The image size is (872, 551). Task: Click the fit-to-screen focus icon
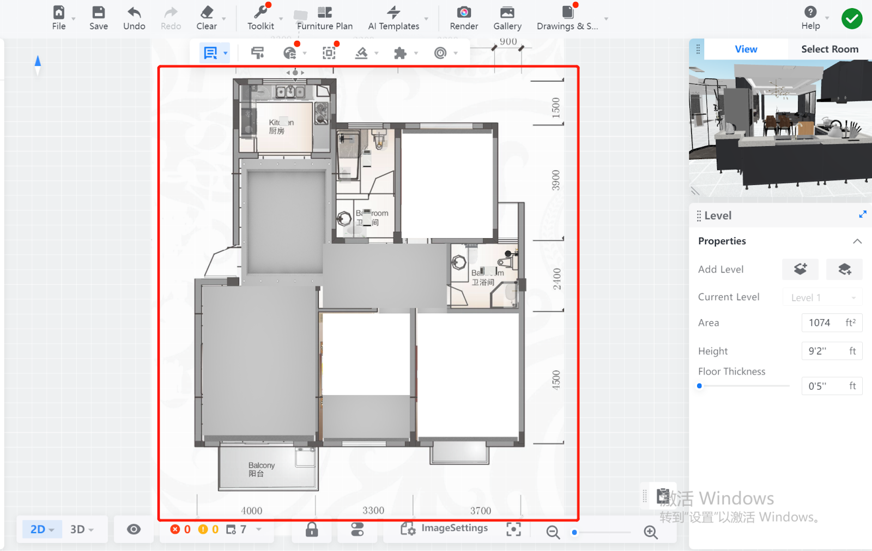(513, 529)
